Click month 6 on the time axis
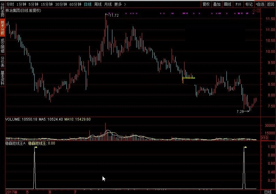 click(50, 192)
